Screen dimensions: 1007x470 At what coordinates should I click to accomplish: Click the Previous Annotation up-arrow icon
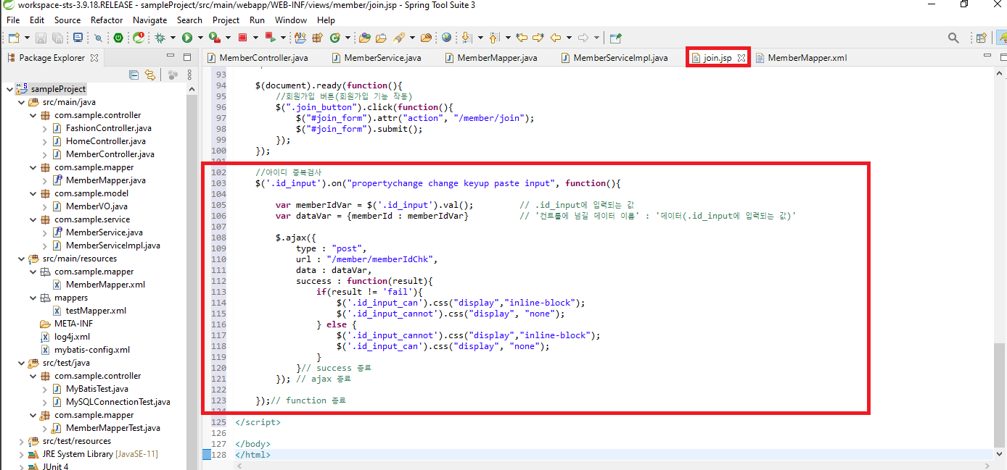click(494, 37)
